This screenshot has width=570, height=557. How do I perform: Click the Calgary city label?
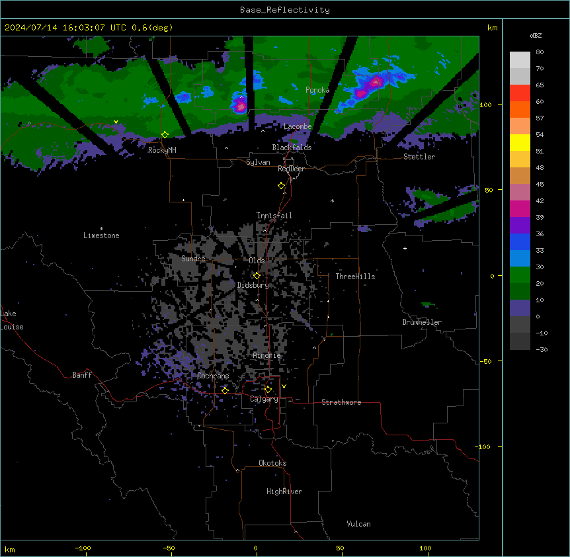tap(264, 399)
